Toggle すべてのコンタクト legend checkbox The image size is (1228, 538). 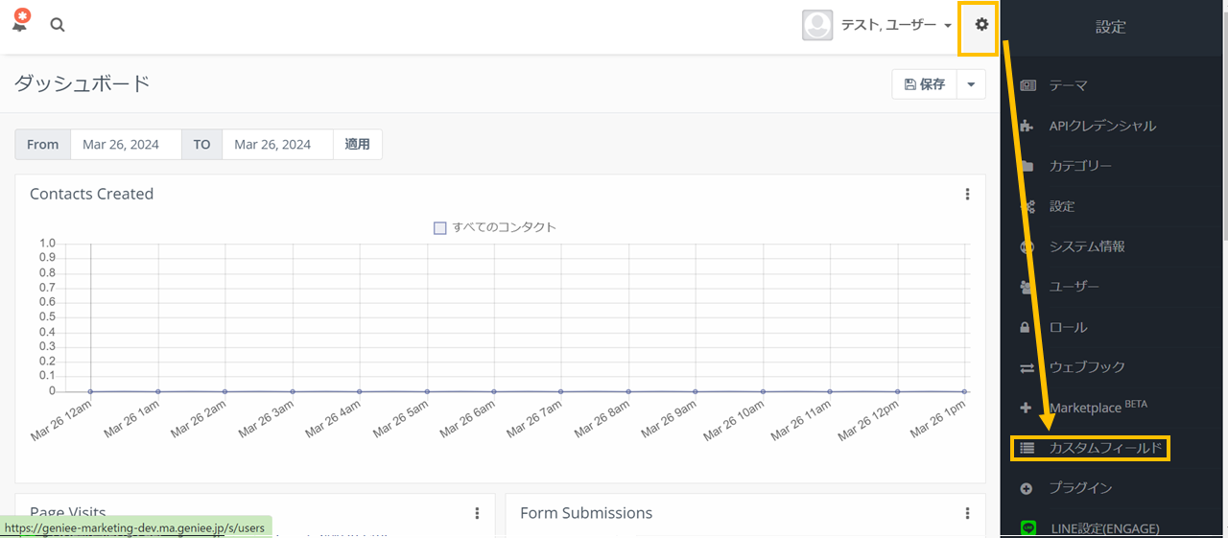coord(440,228)
